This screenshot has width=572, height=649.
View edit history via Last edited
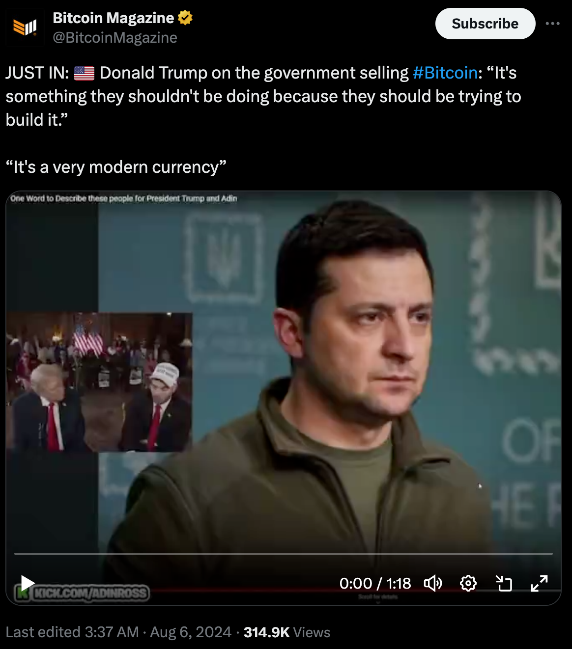point(72,632)
